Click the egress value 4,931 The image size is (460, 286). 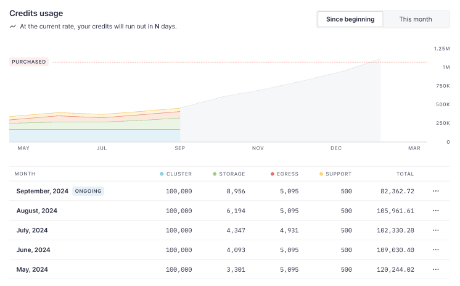tap(289, 230)
